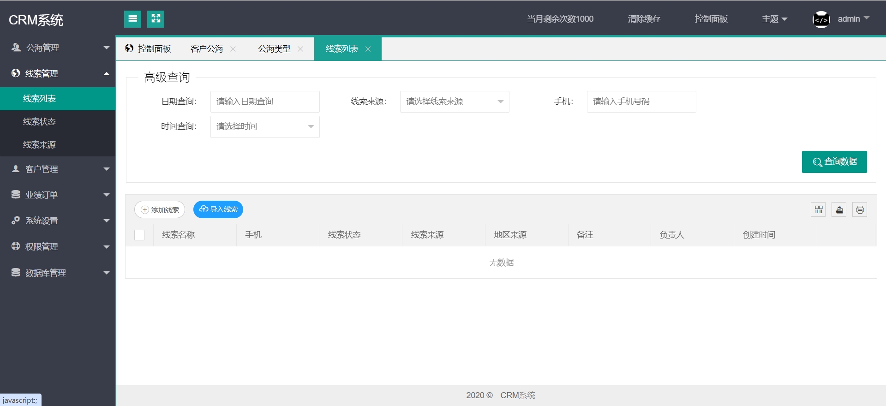Click the 导入线索 import button

[x=218, y=209]
